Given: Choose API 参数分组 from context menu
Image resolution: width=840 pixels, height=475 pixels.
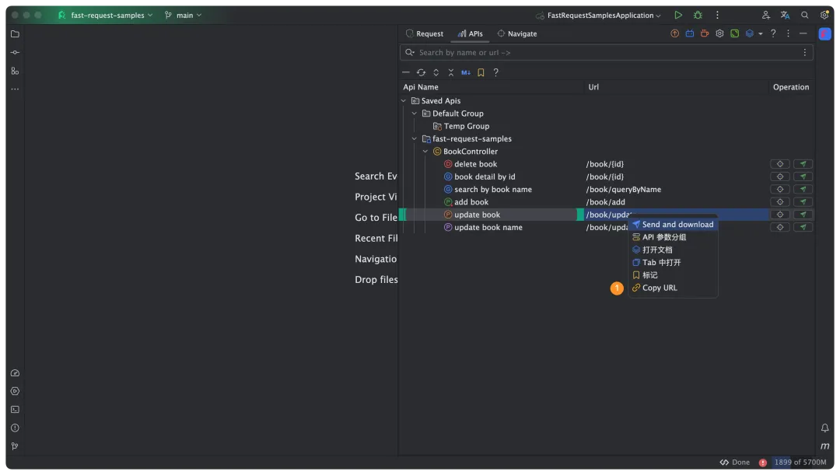Looking at the screenshot, I should tap(673, 237).
